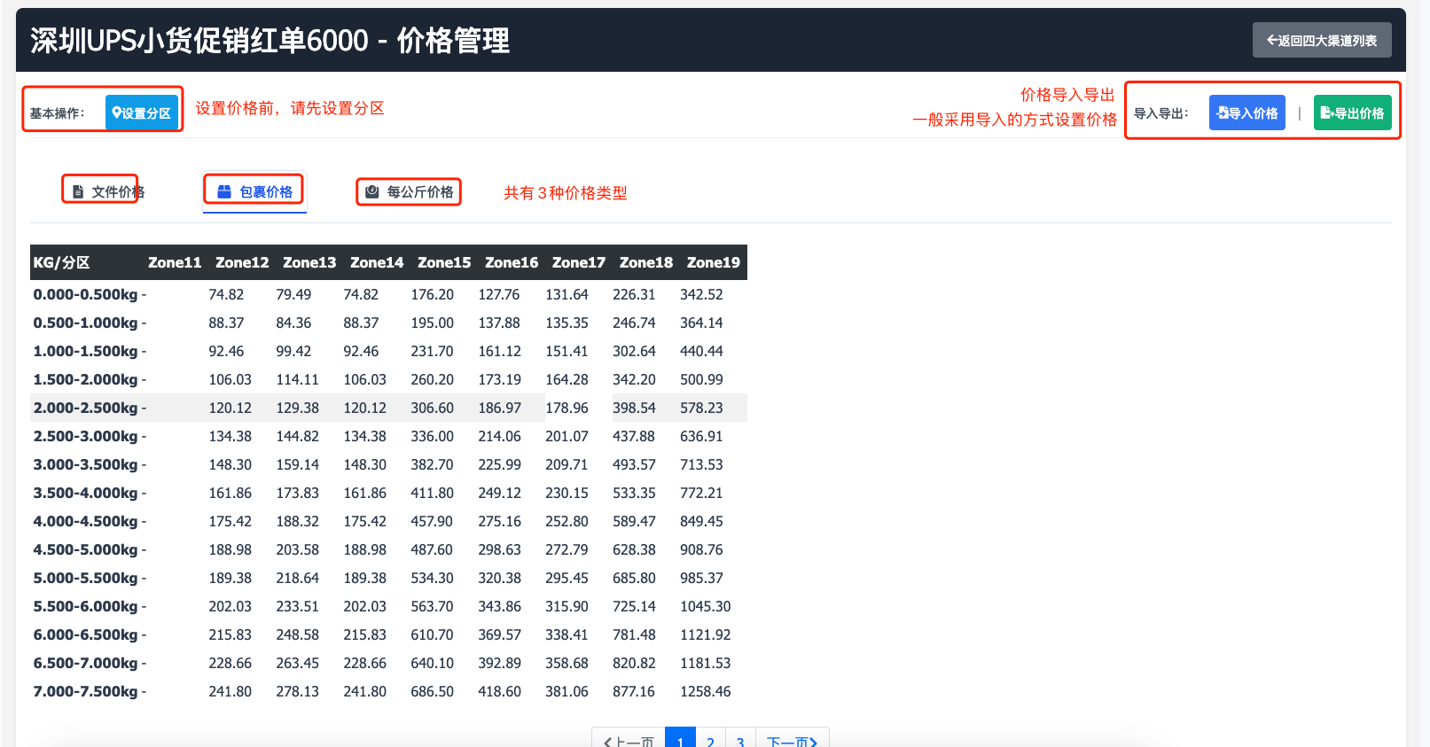Click the Zone12 column header
This screenshot has width=1430, height=747.
[x=242, y=262]
